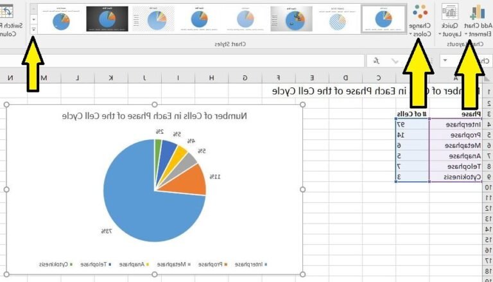Select column D header
493x282 pixels.
(345, 78)
